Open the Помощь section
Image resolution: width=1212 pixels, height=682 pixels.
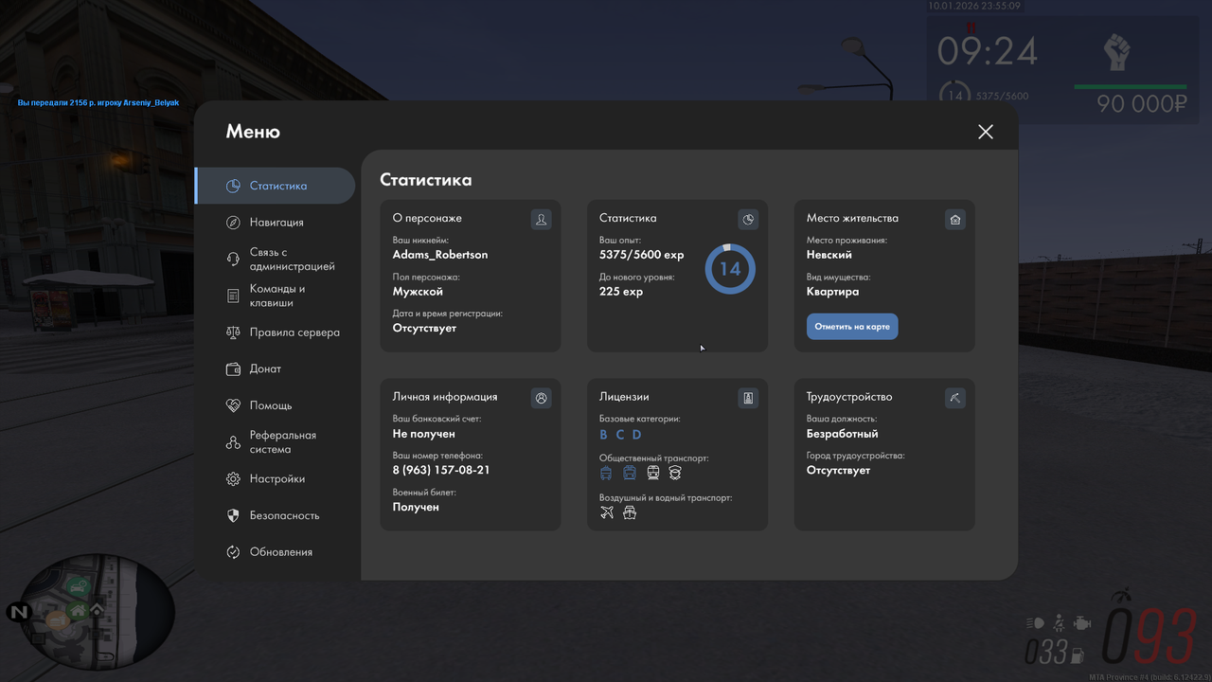pos(275,405)
